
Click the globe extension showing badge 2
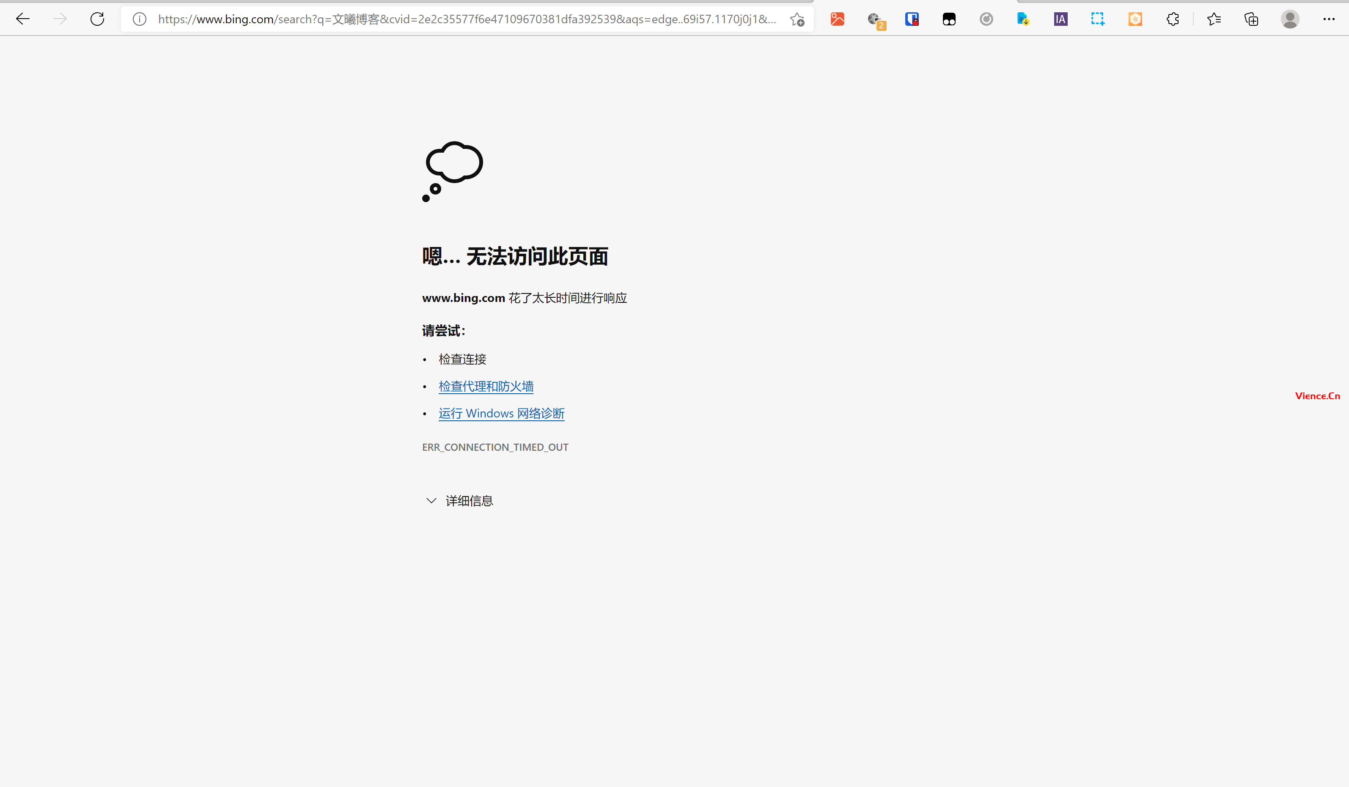[876, 19]
